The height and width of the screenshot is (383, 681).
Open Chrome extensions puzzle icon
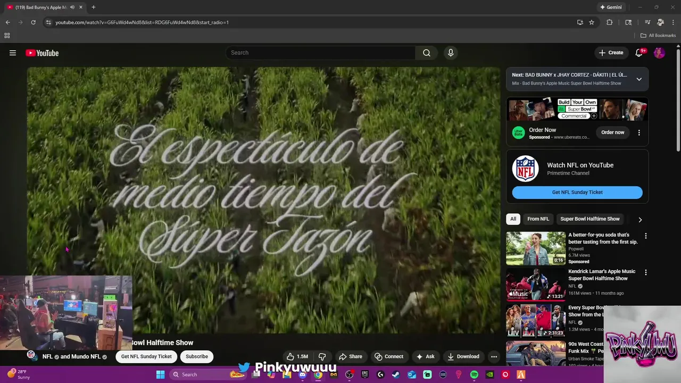pos(610,22)
